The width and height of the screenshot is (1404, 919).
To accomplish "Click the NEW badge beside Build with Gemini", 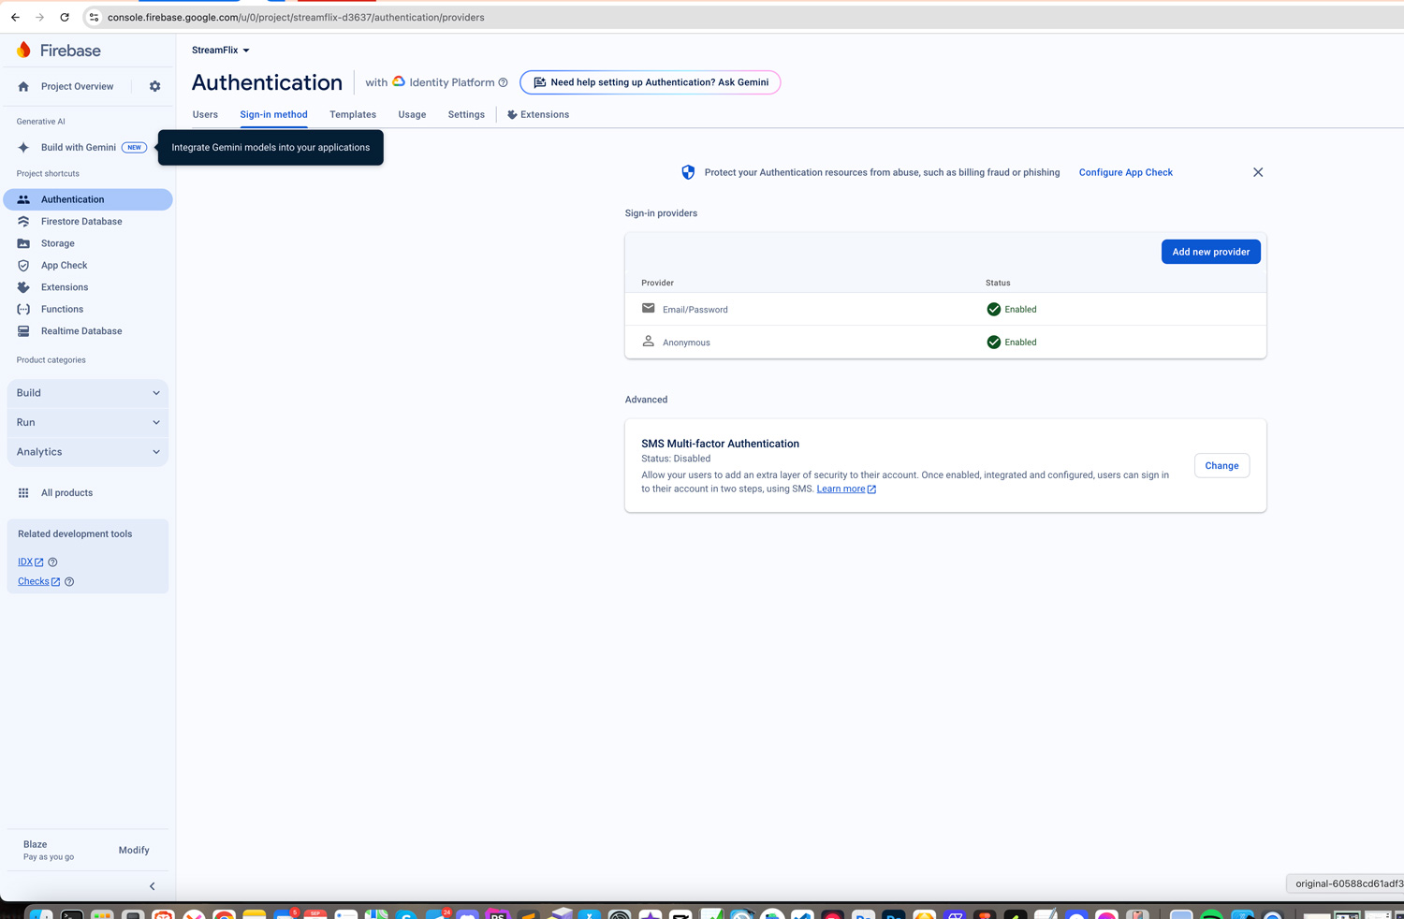I will pyautogui.click(x=134, y=147).
